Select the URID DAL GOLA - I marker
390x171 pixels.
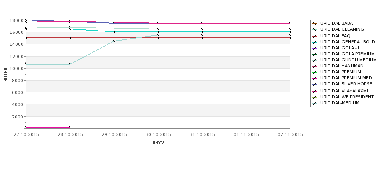click(x=315, y=48)
